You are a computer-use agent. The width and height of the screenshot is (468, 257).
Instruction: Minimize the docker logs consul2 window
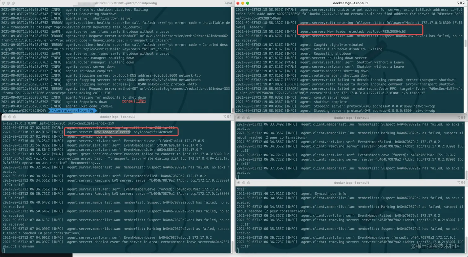click(243, 3)
